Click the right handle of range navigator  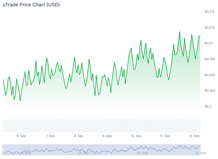click(201, 149)
